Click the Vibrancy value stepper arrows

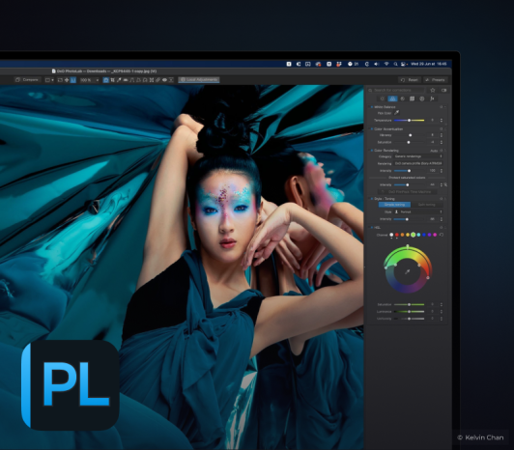(442, 135)
